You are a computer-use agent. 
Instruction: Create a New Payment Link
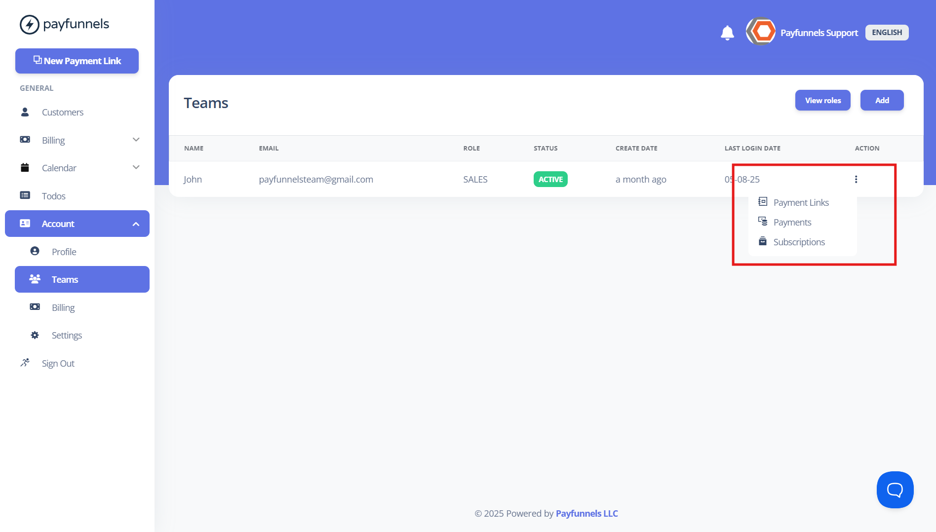[77, 61]
